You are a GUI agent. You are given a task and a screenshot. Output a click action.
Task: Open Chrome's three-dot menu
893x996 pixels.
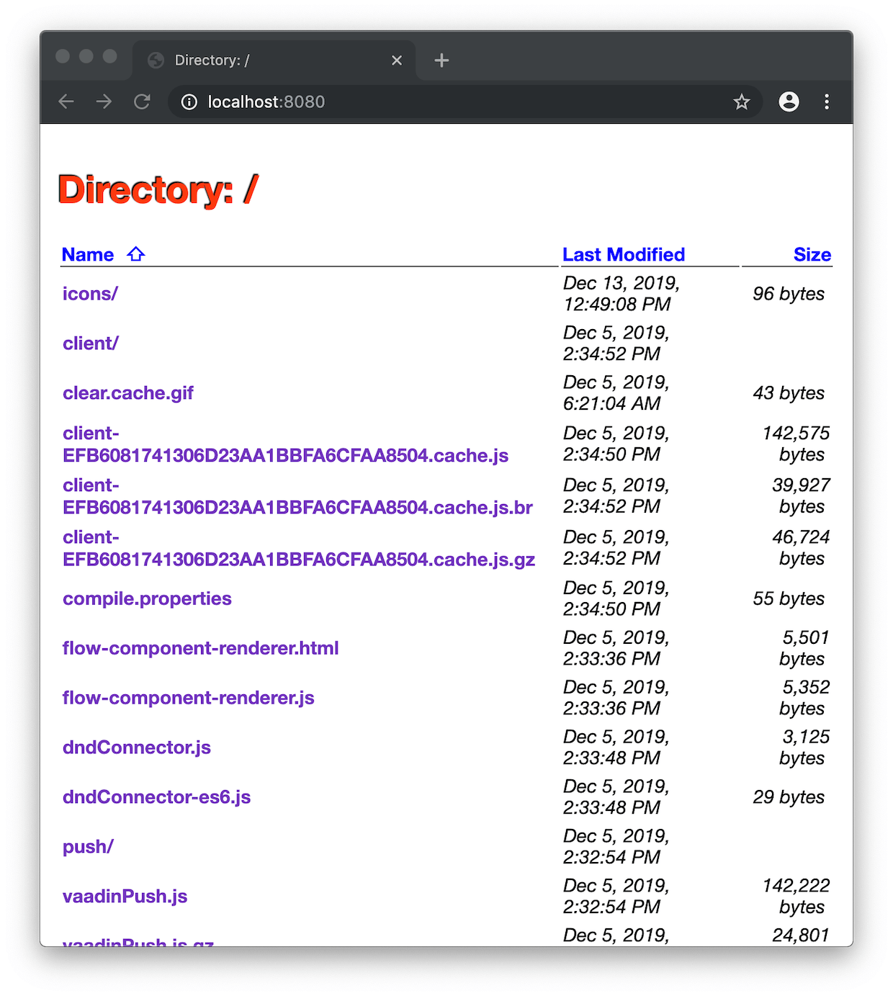click(827, 102)
